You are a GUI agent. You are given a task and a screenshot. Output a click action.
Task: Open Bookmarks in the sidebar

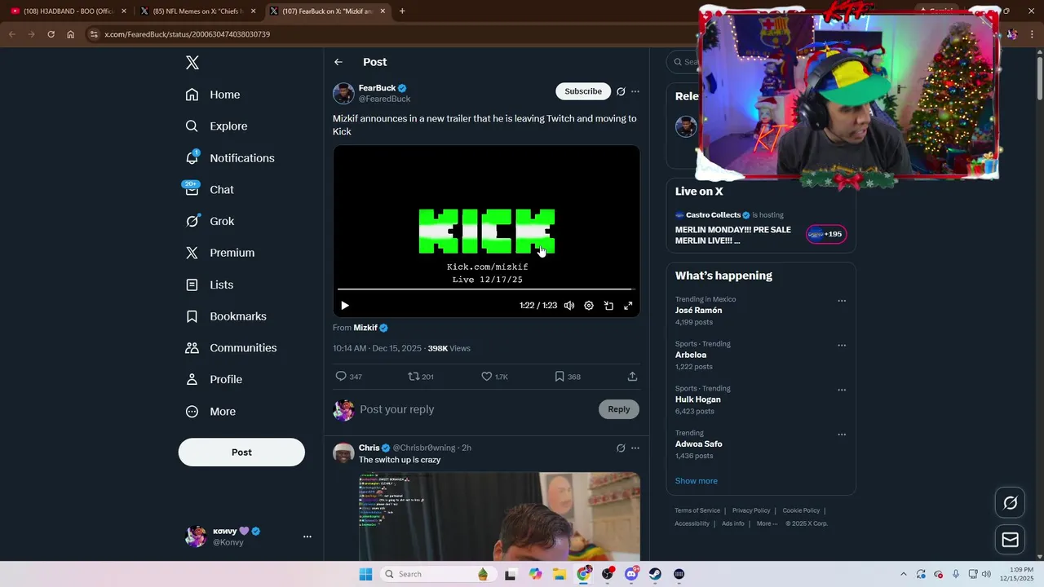(x=226, y=316)
